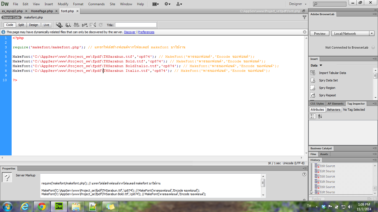Click the Preview button in BrowserLab

point(320,34)
